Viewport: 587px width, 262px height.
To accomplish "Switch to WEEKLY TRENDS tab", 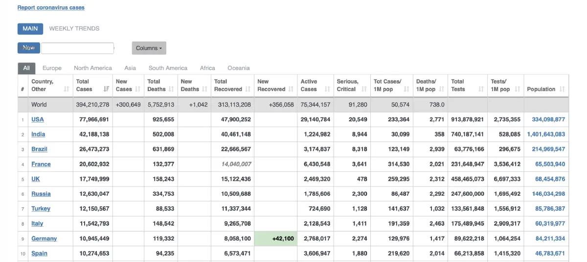I will pos(74,28).
